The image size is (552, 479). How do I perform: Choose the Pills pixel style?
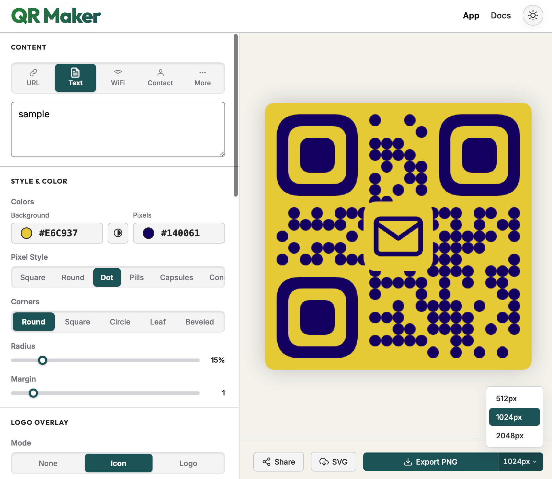136,277
